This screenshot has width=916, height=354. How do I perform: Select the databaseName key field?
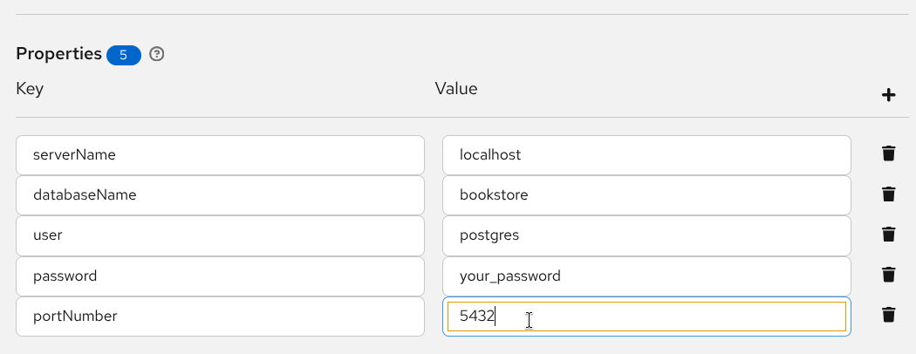(x=220, y=195)
